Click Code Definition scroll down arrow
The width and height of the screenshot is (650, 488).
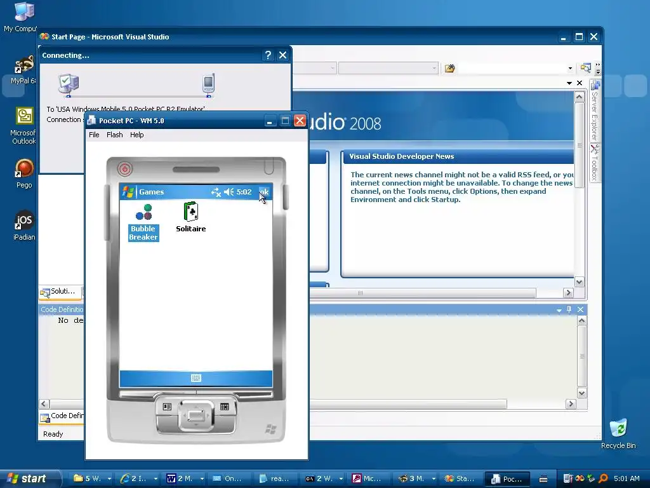tap(582, 393)
